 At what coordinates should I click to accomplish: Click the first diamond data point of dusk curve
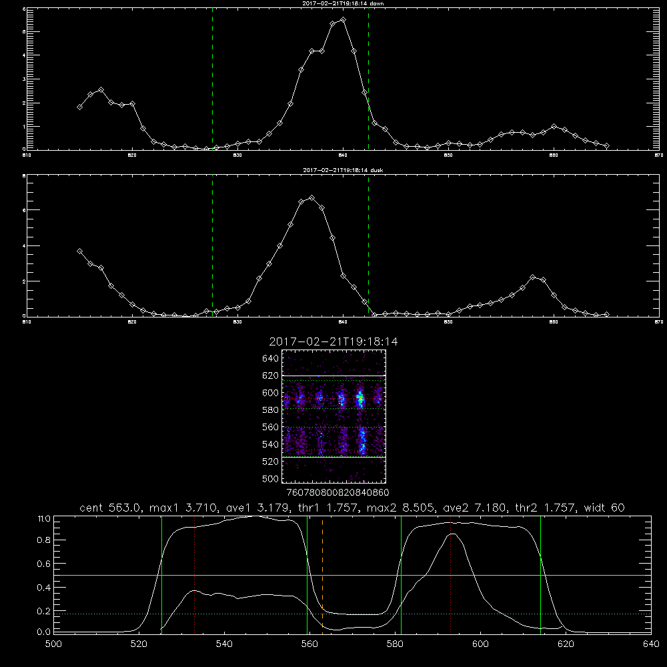click(x=79, y=251)
